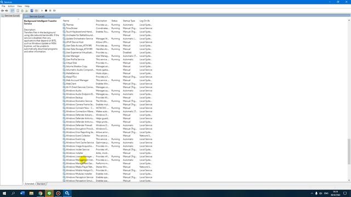Click the Forward arrow in the toolbar
Viewport: 351px width, 197px height.
coord(7,11)
